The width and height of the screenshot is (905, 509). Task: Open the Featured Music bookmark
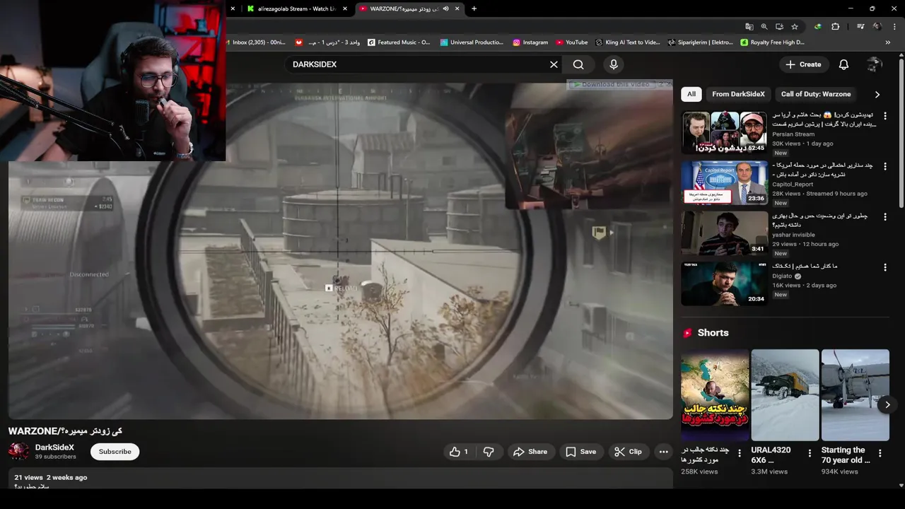(398, 42)
